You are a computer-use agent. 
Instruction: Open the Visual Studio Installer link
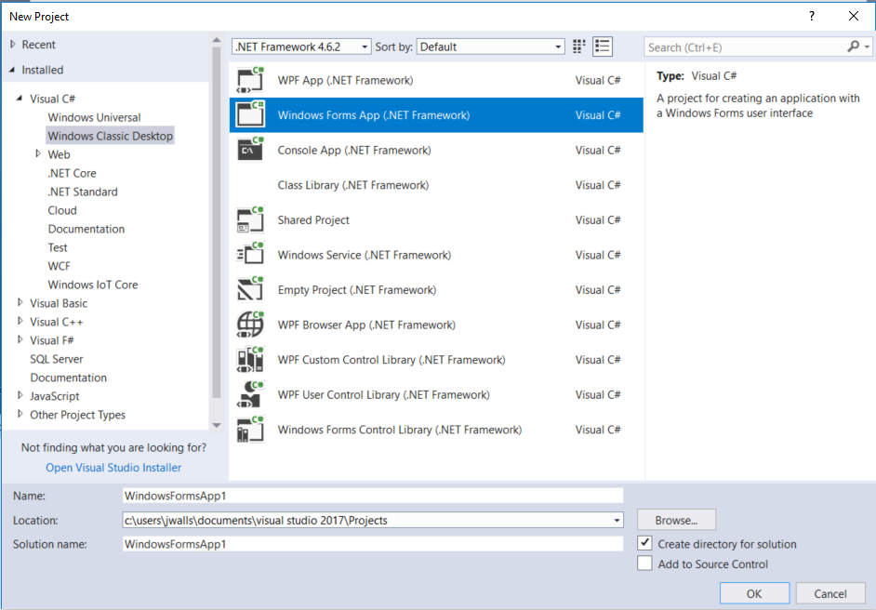(x=113, y=468)
